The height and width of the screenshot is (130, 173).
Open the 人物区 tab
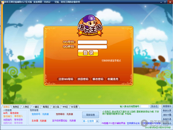25,107
